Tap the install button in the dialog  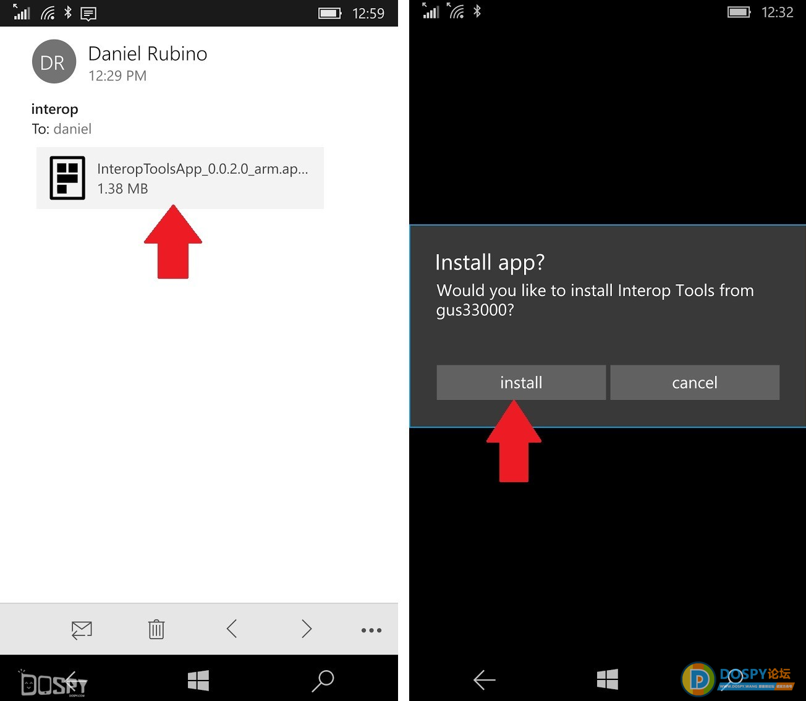coord(521,383)
